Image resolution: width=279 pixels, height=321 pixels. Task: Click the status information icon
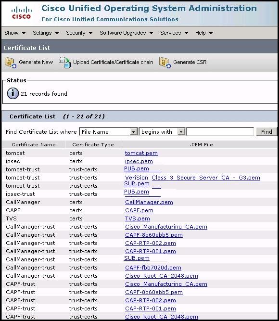click(x=13, y=93)
